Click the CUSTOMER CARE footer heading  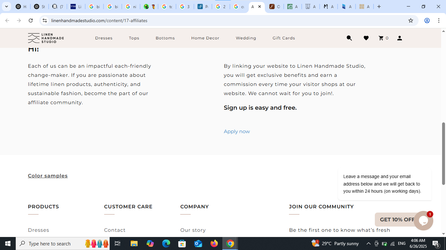[128, 207]
